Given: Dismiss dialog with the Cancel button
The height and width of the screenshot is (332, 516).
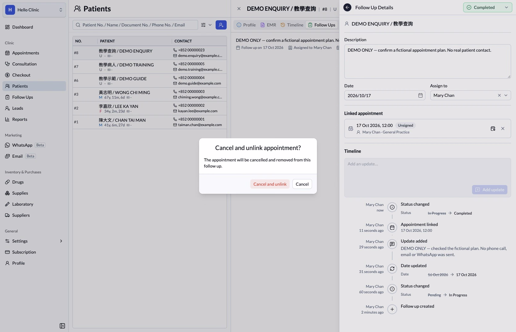Looking at the screenshot, I should pos(302,184).
